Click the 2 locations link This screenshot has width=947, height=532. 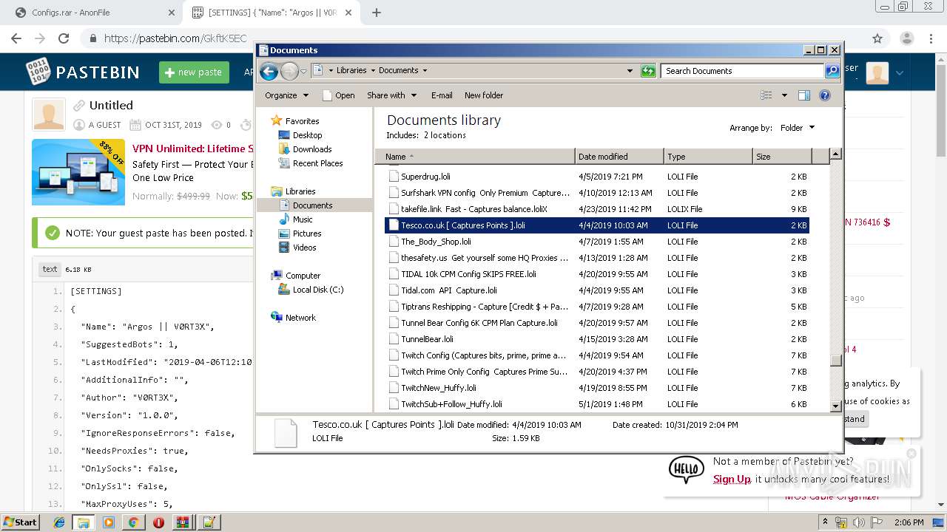click(445, 135)
